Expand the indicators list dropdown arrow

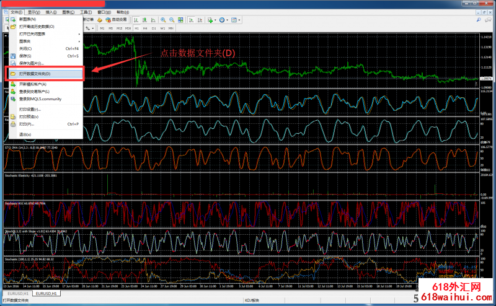tap(215, 20)
